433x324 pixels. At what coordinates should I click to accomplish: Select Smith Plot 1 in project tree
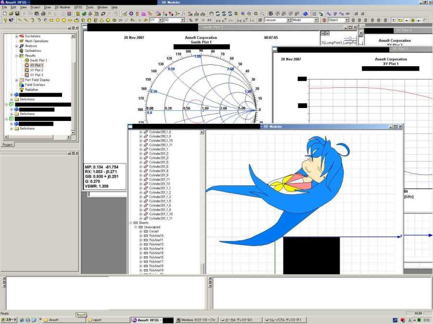point(38,60)
